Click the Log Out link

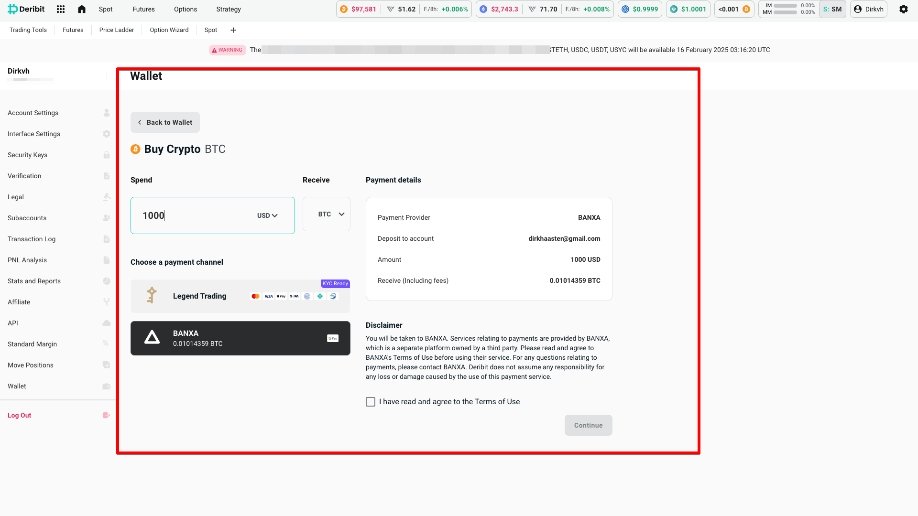20,415
